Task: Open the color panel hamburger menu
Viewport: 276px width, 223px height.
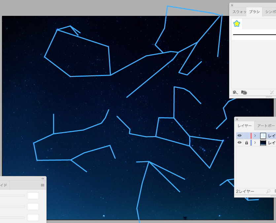Action: (42, 185)
